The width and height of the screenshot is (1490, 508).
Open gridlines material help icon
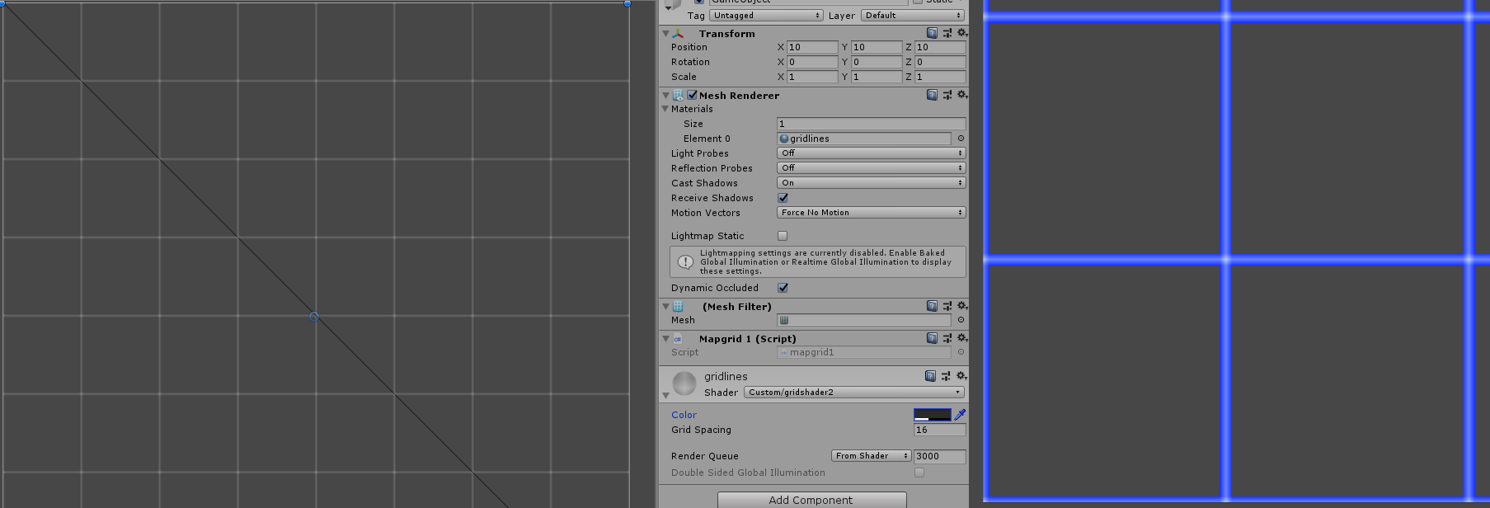(930, 376)
